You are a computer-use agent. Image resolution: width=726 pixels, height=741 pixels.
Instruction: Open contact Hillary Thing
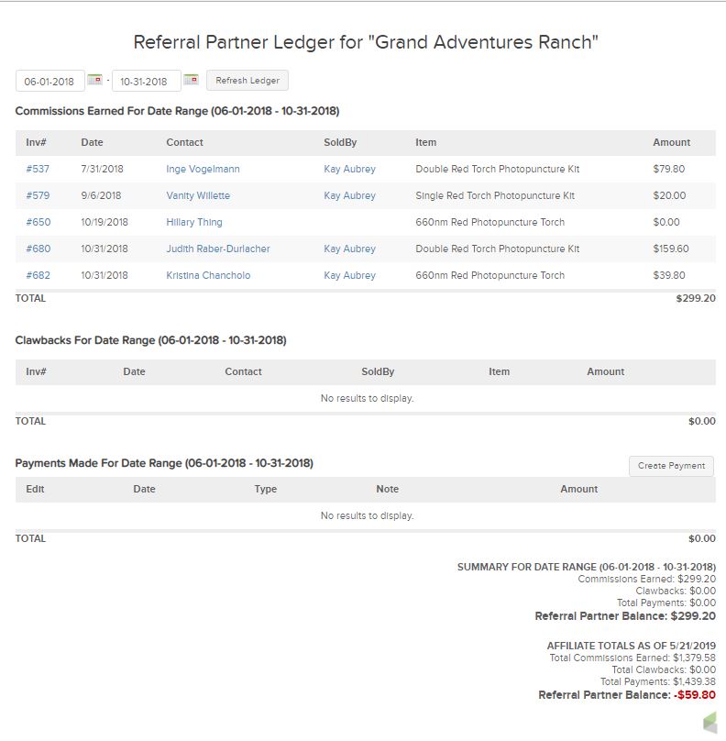point(194,222)
